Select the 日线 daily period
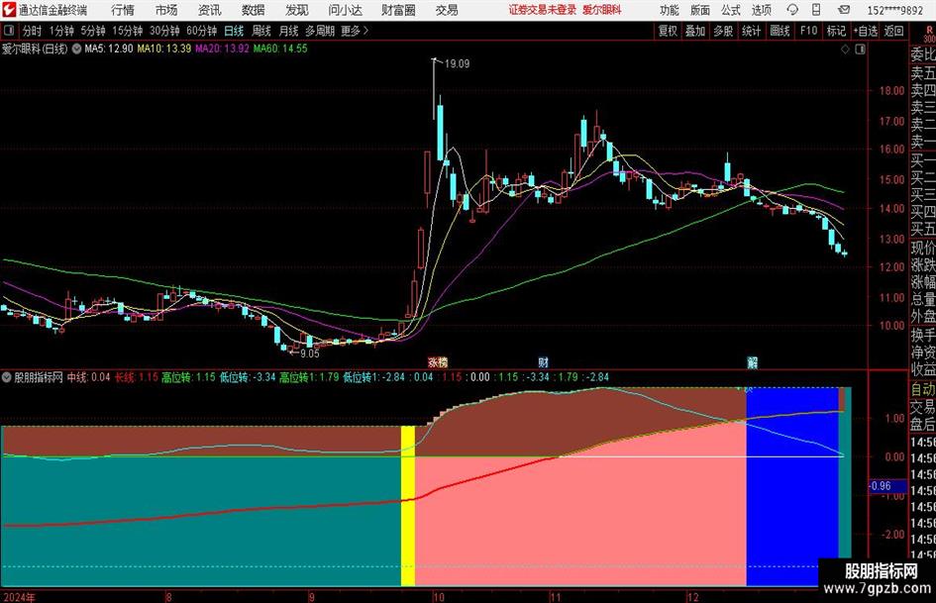This screenshot has width=936, height=603. click(234, 31)
